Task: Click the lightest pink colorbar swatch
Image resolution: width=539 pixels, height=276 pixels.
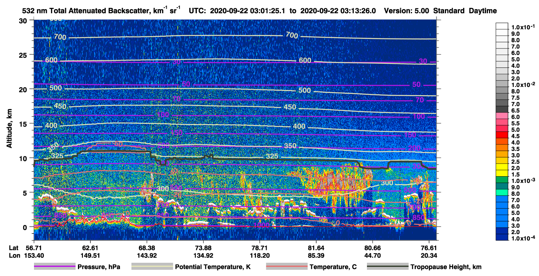Action: (x=502, y=115)
